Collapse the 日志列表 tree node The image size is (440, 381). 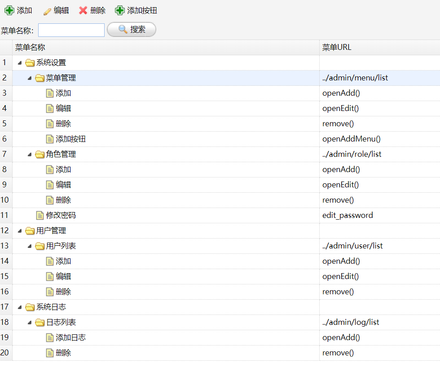tap(30, 323)
